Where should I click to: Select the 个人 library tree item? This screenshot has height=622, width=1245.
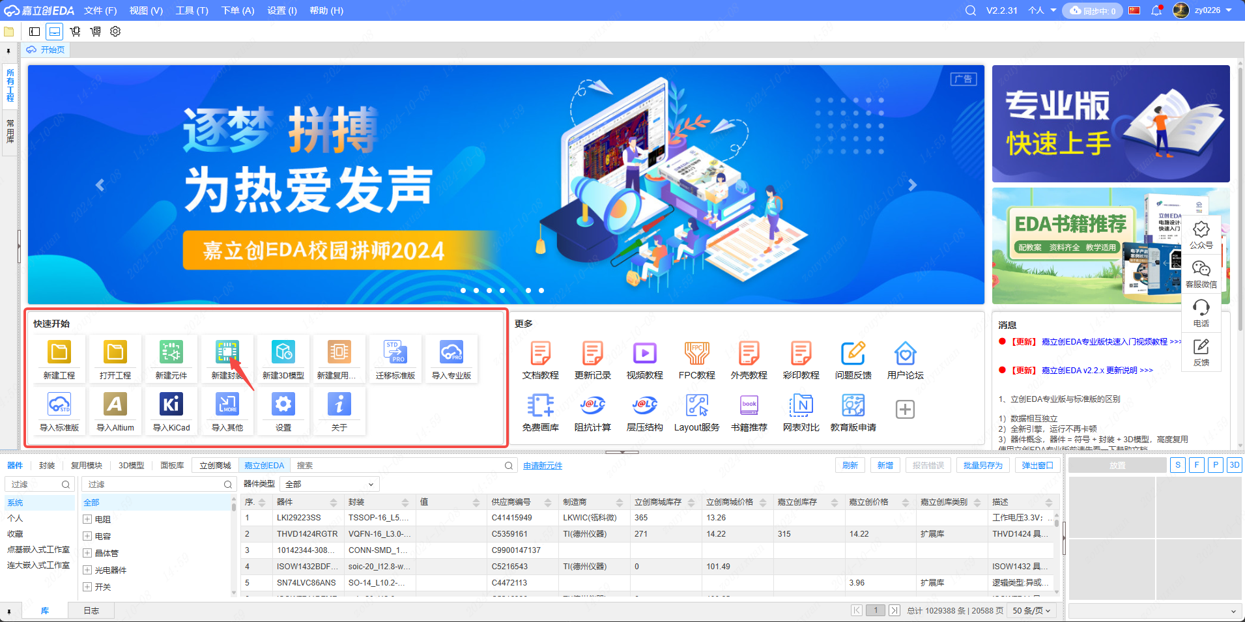click(15, 518)
